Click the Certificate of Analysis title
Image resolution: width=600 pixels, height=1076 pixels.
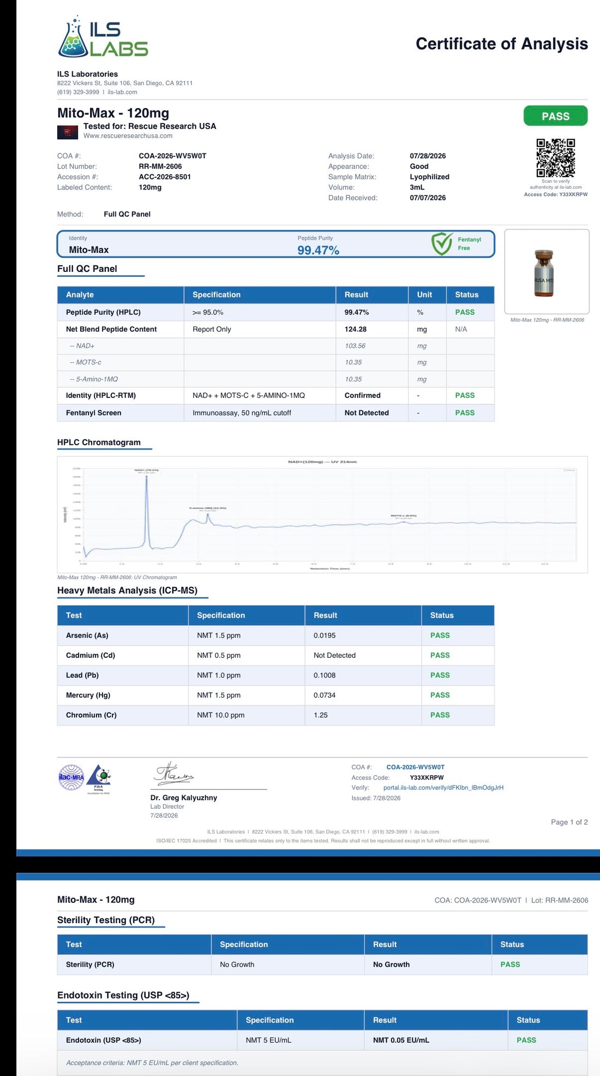tap(502, 44)
